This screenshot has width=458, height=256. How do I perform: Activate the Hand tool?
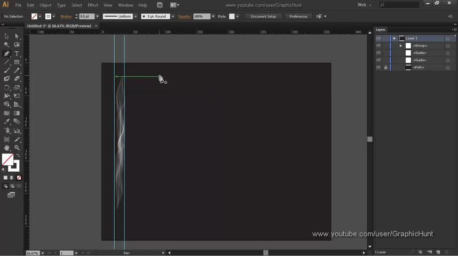pos(6,148)
